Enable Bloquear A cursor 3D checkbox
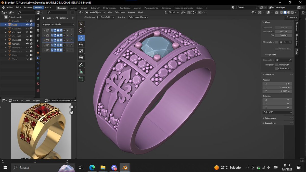Viewport: 306px width, 172px height. [x=276, y=65]
